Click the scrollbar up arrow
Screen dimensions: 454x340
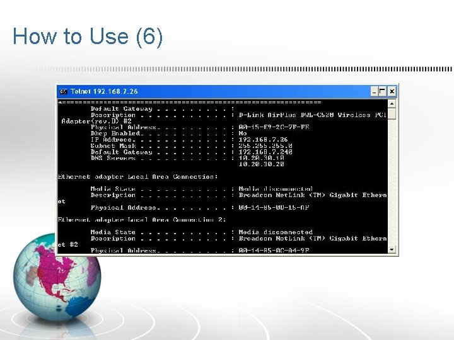coord(392,103)
